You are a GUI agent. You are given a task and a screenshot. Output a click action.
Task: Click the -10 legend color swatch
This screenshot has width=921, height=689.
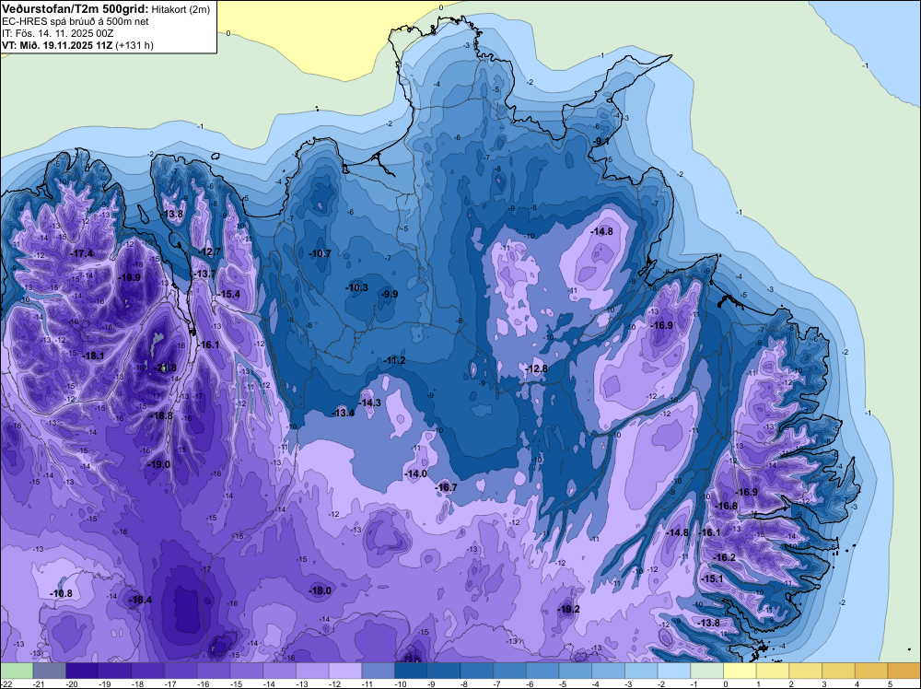411,671
